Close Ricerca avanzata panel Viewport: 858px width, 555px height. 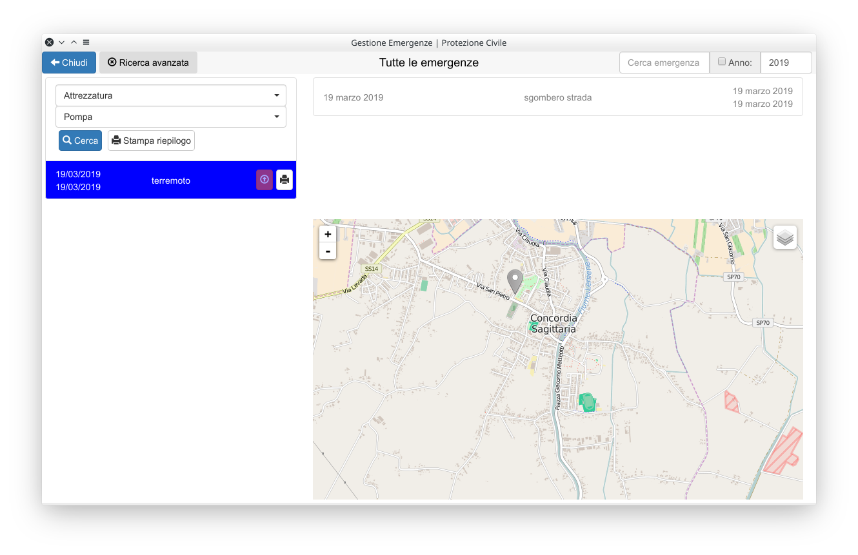coord(148,63)
